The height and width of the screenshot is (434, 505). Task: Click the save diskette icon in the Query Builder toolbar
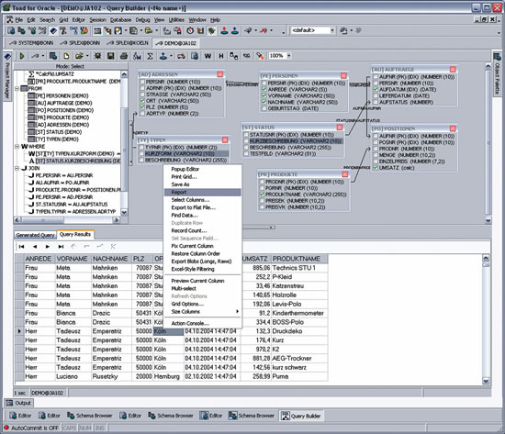tap(110, 56)
